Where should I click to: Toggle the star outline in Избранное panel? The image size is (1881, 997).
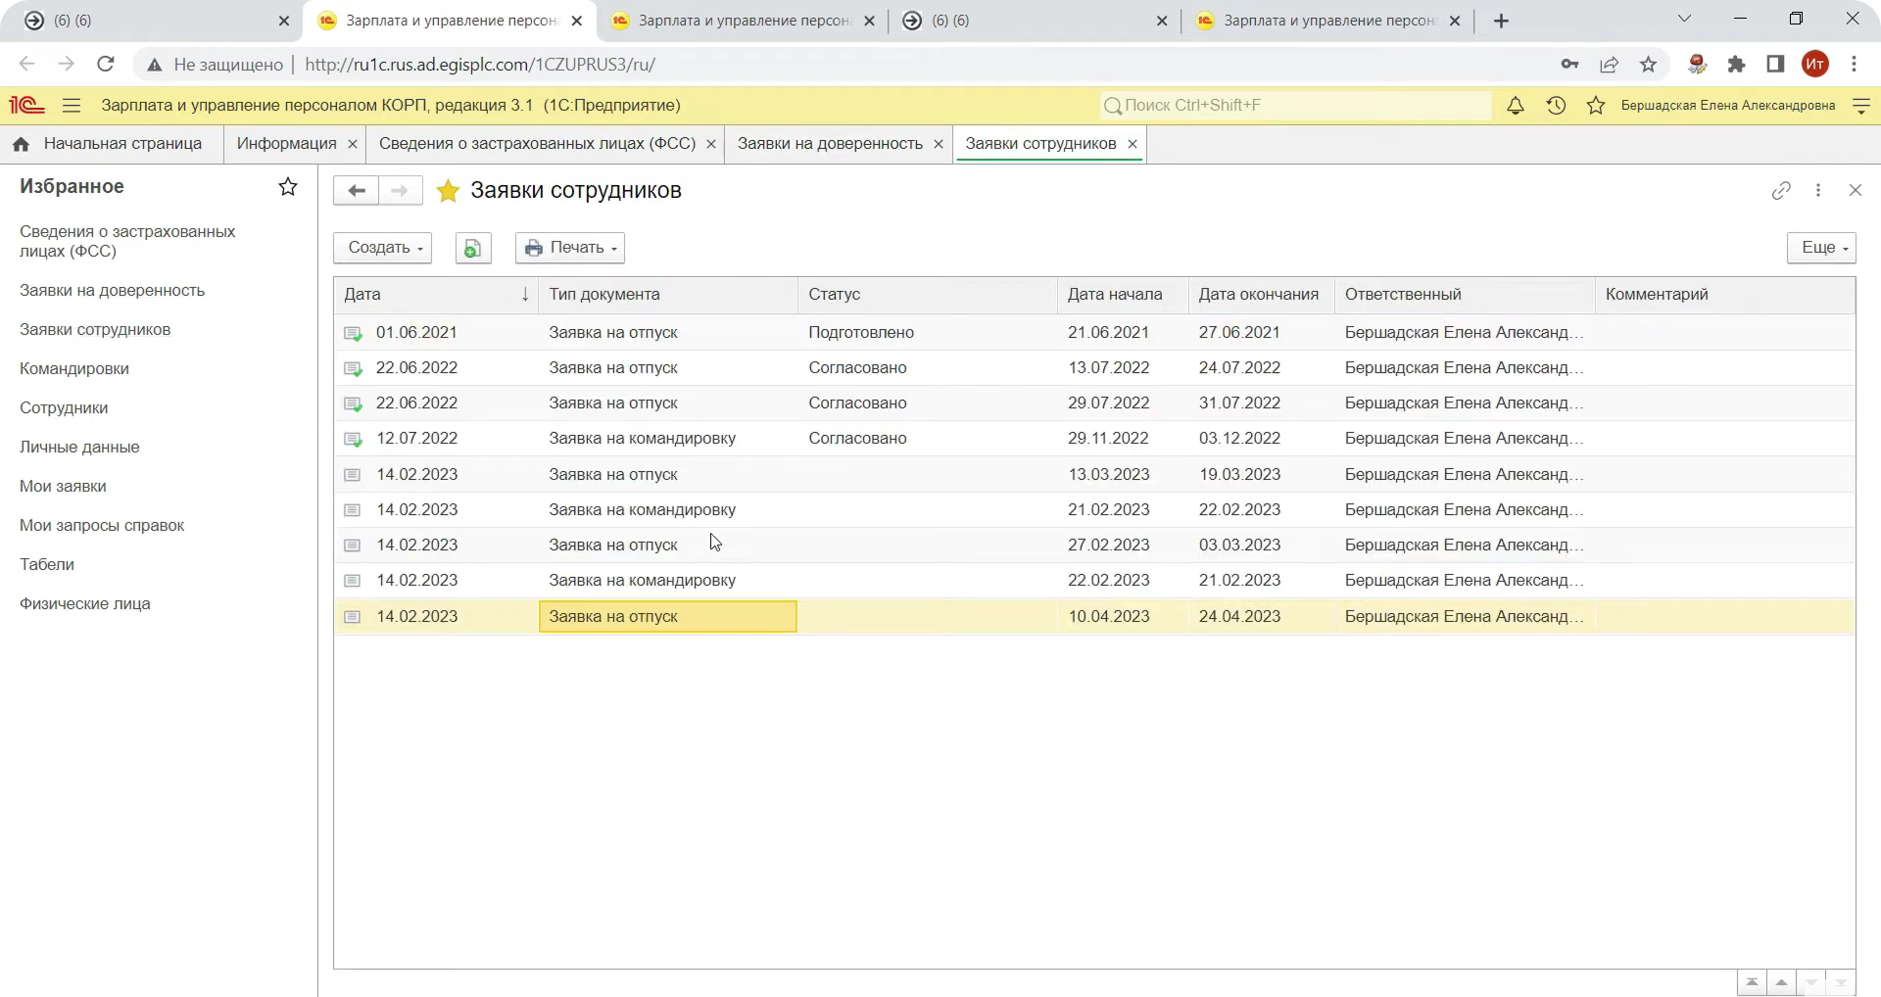point(288,187)
